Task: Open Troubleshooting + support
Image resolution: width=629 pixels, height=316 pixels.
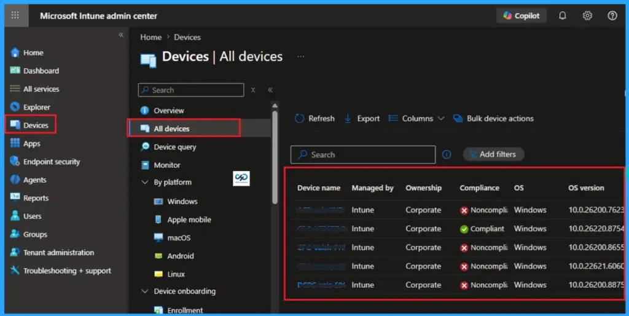Action: click(61, 271)
